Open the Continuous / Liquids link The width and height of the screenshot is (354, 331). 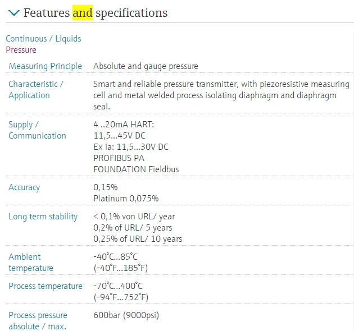coord(43,39)
